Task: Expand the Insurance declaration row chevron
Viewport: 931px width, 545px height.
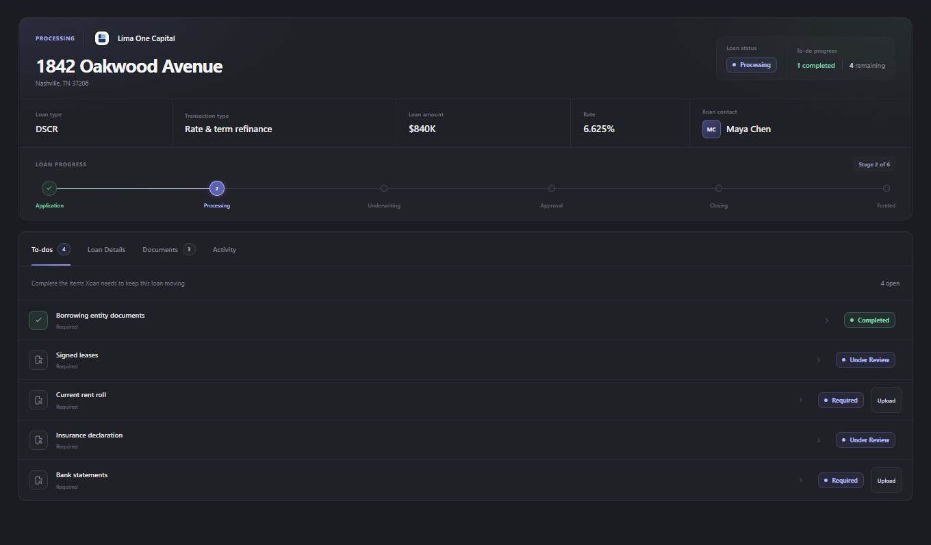Action: [819, 440]
